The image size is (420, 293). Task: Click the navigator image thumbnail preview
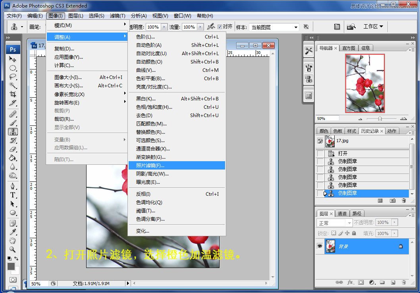365,83
